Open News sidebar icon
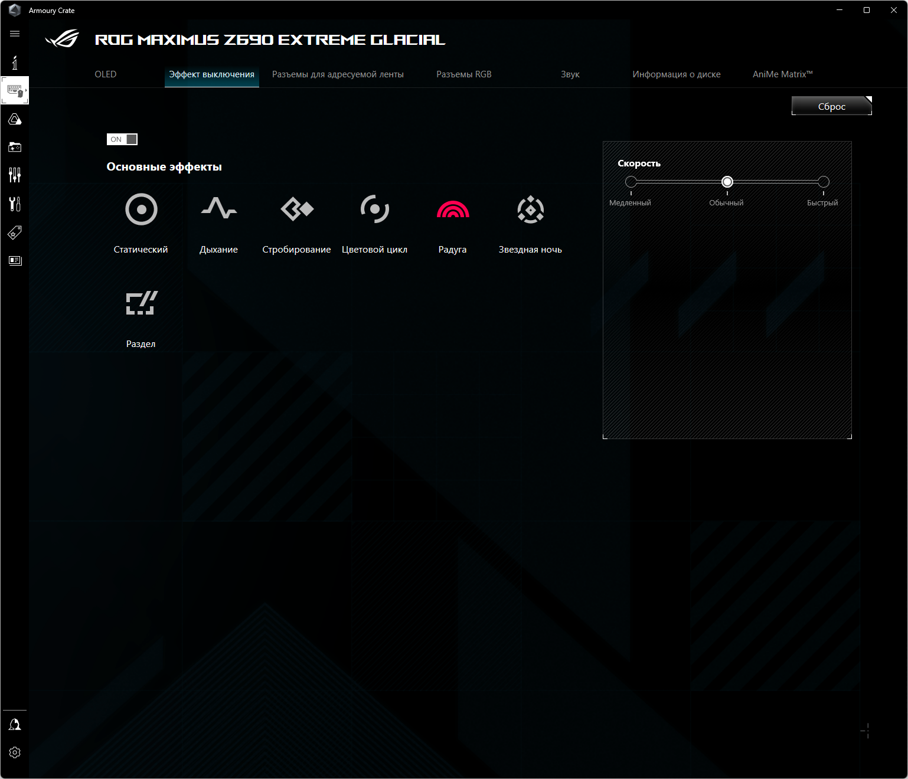This screenshot has width=908, height=779. click(x=15, y=260)
